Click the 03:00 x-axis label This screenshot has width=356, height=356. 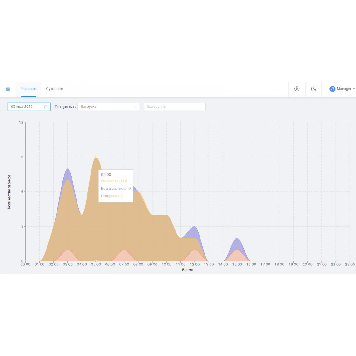[68, 264]
